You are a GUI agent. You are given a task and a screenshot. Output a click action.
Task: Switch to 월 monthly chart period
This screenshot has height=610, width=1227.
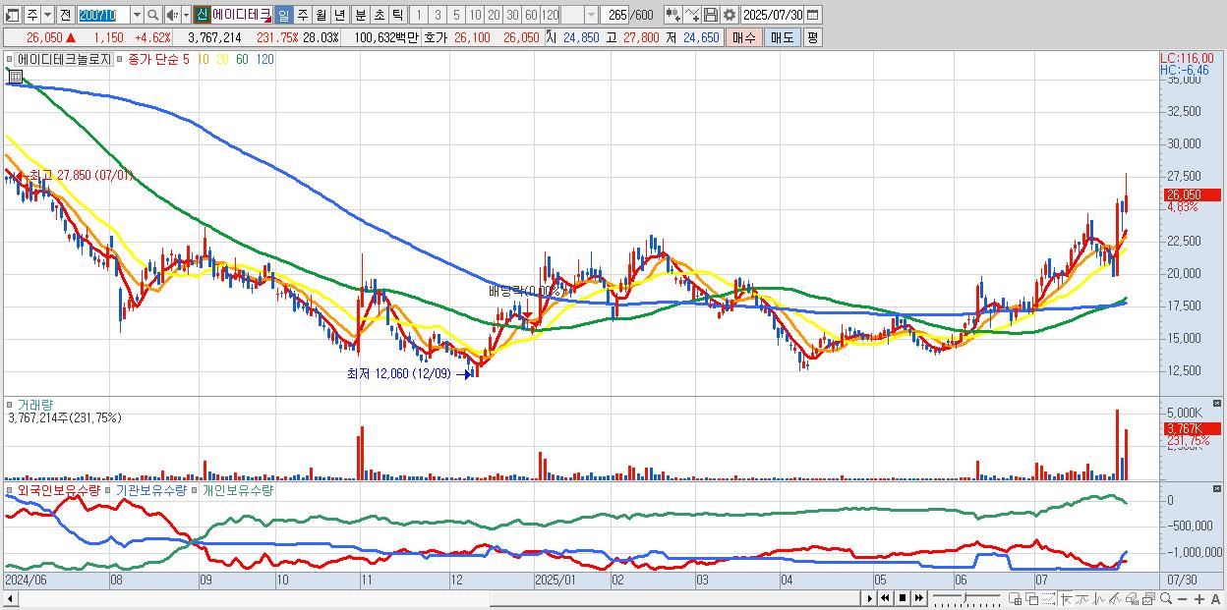coord(321,15)
